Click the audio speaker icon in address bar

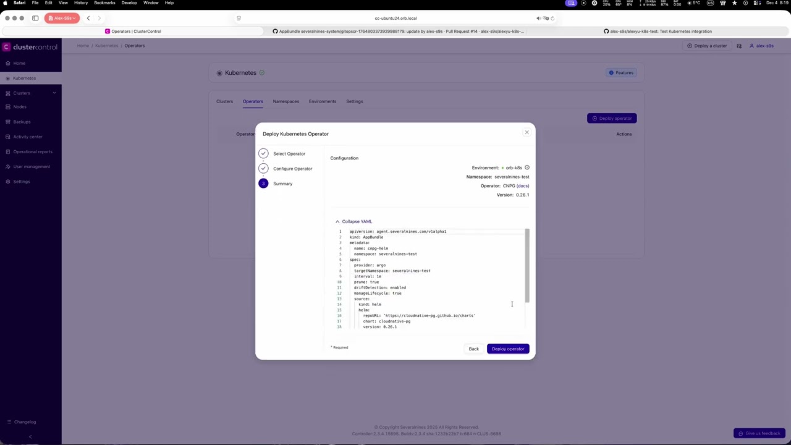click(x=539, y=19)
